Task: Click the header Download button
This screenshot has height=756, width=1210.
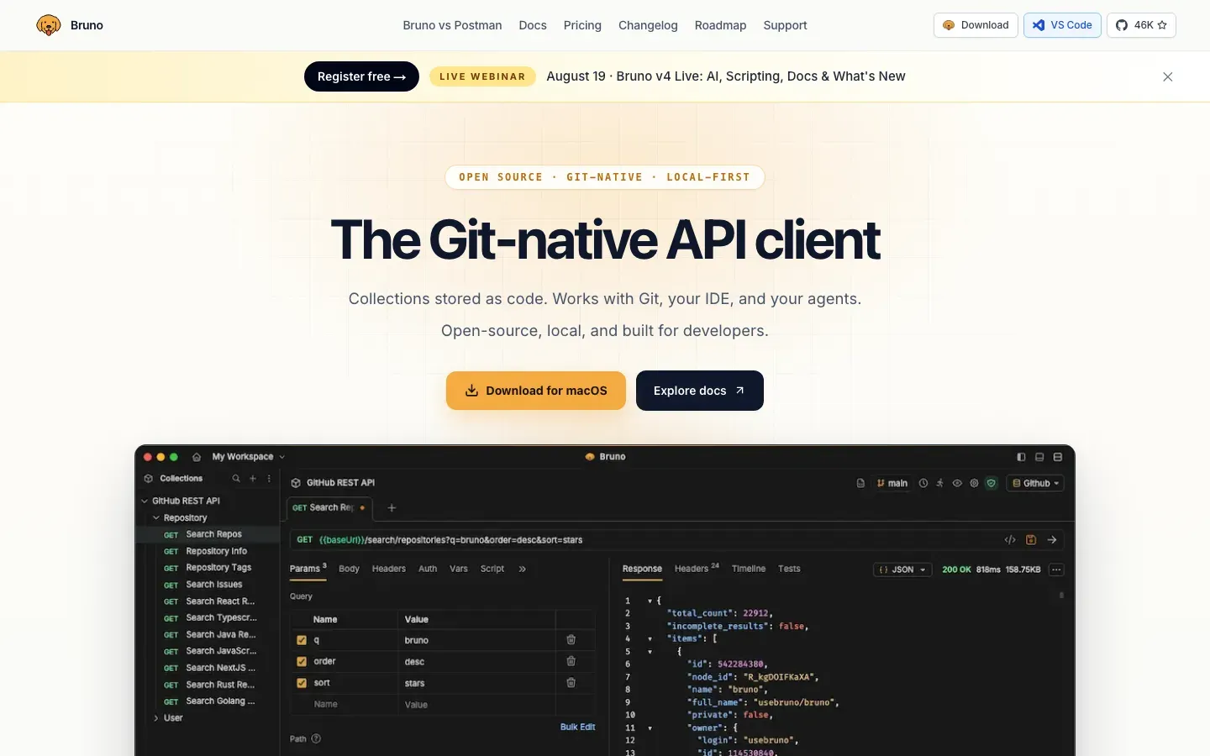Action: point(976,25)
